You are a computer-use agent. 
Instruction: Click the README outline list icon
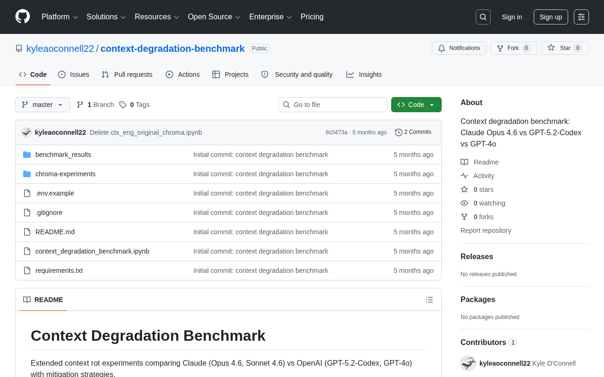429,300
